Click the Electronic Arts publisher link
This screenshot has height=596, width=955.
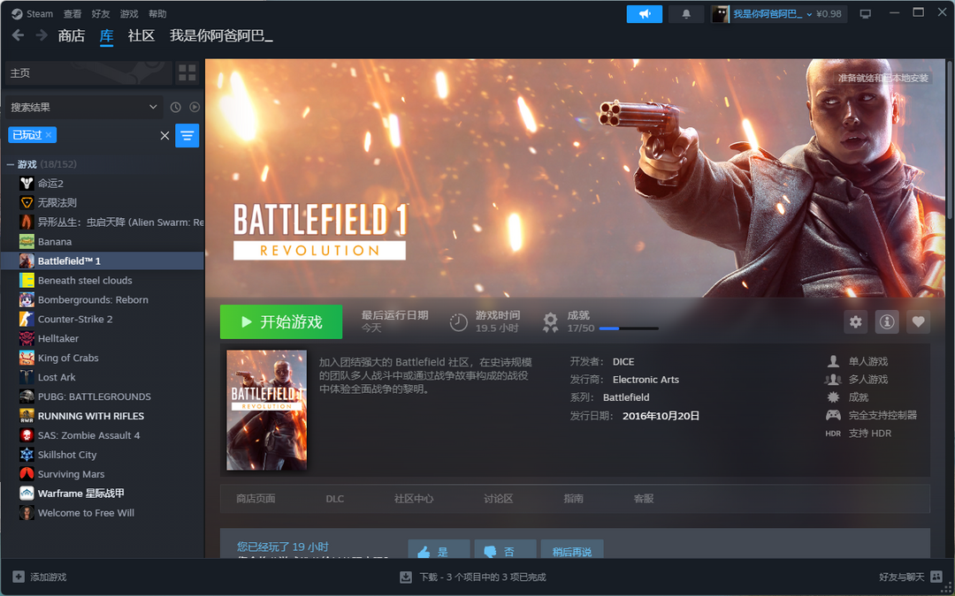pos(646,380)
